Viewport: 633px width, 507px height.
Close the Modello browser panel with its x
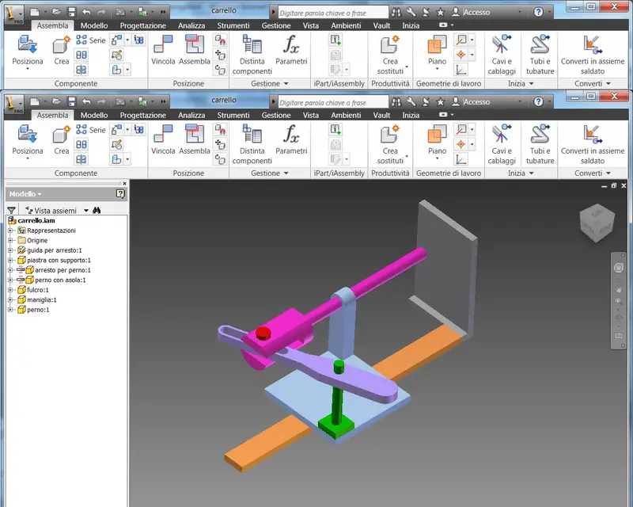click(x=124, y=184)
